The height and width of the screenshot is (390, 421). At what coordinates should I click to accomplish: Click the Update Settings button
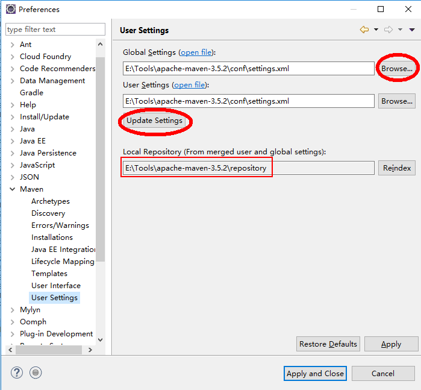coord(154,121)
